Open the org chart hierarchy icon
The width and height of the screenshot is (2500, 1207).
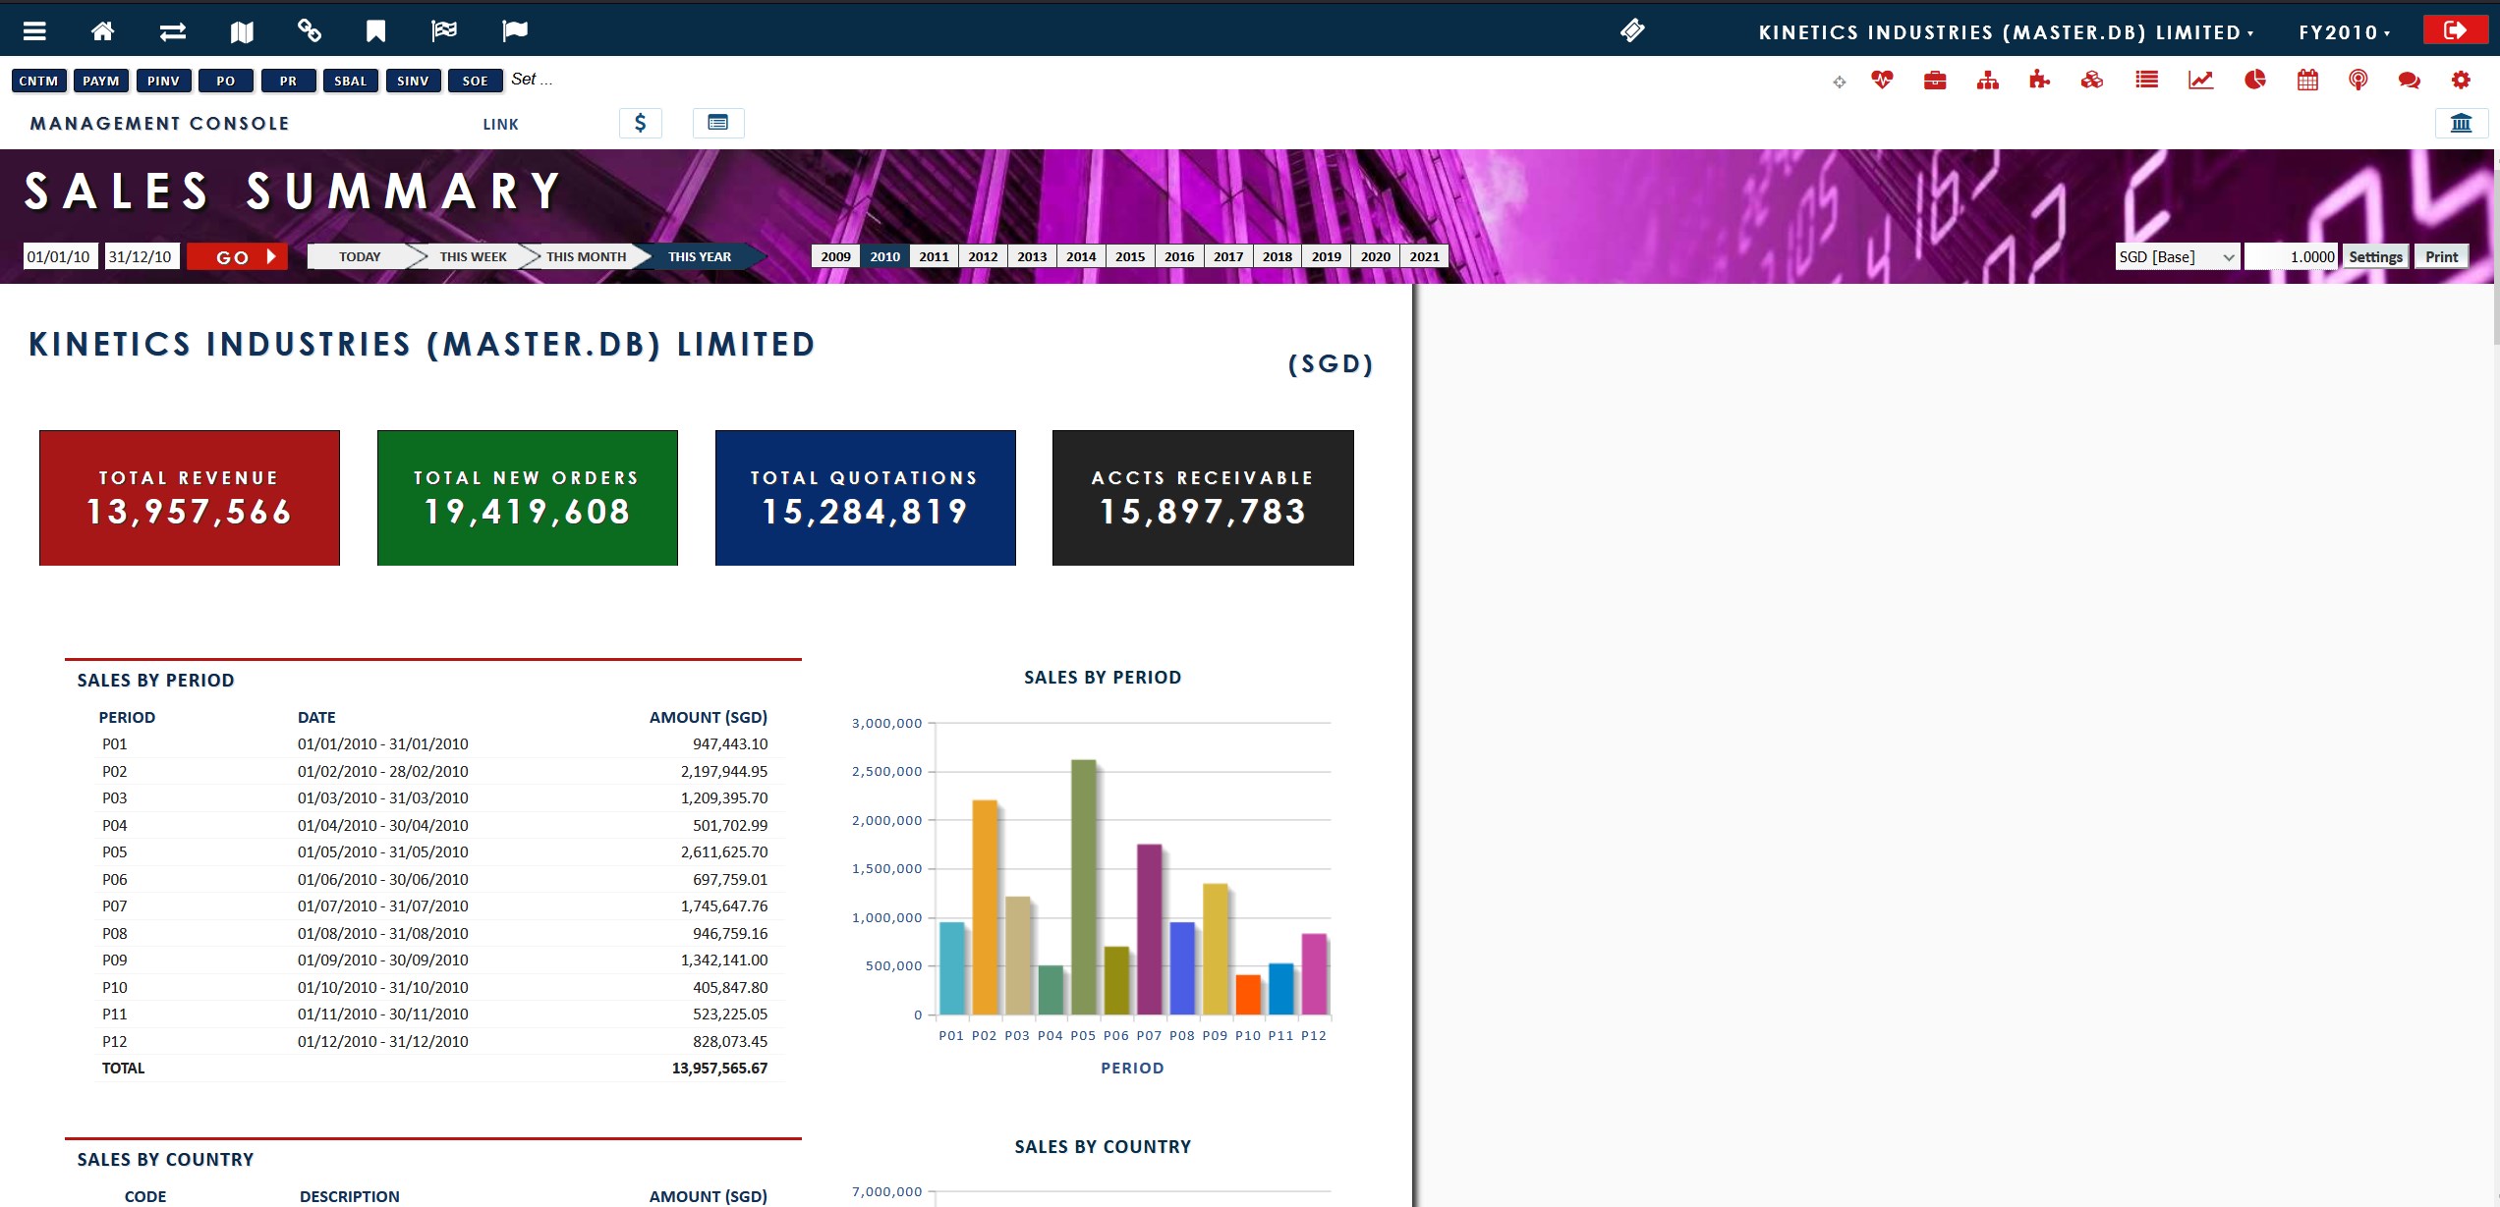[1987, 81]
